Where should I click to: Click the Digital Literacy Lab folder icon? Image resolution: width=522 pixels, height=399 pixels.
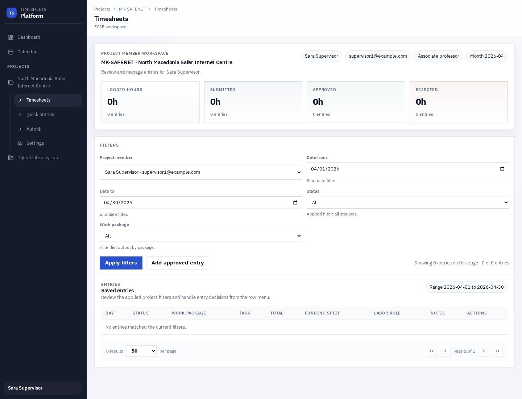[11, 158]
